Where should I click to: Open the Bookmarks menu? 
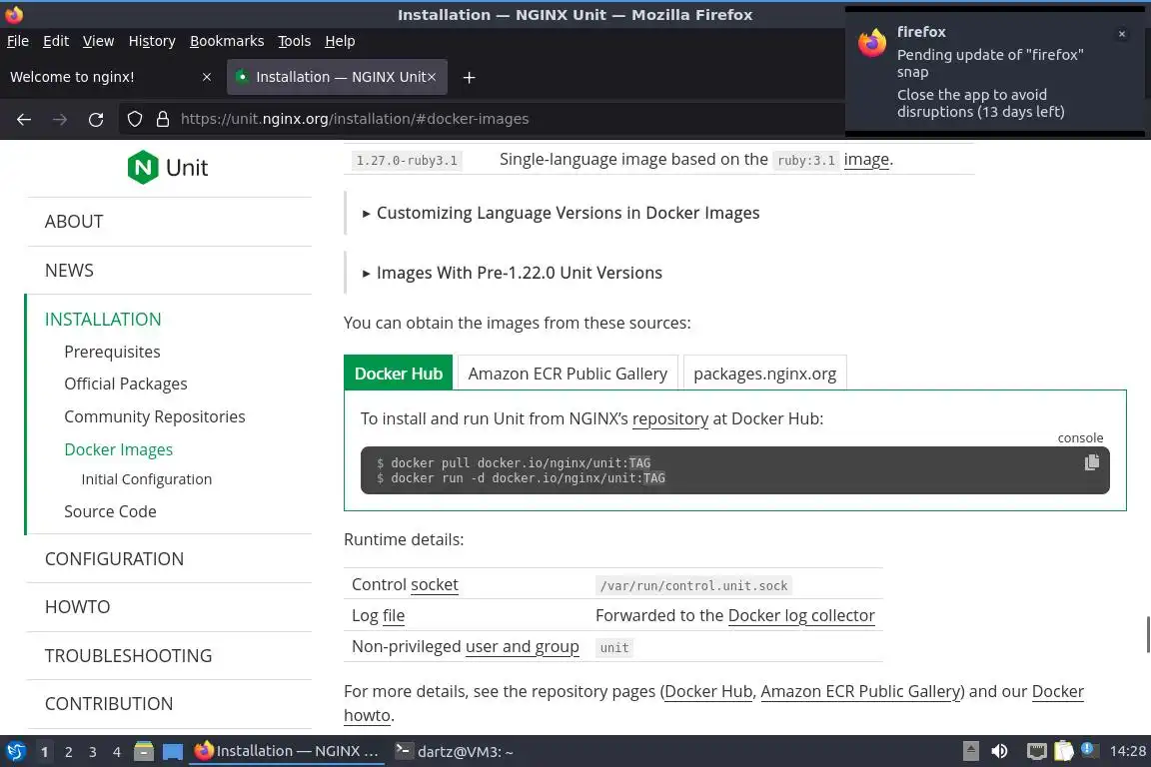(x=227, y=41)
